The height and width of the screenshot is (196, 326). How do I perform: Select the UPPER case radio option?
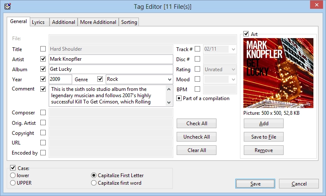(13, 183)
